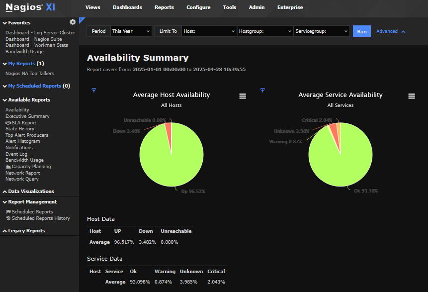Open the Dashboards menu
Viewport: 428px width, 292px height.
(x=127, y=7)
